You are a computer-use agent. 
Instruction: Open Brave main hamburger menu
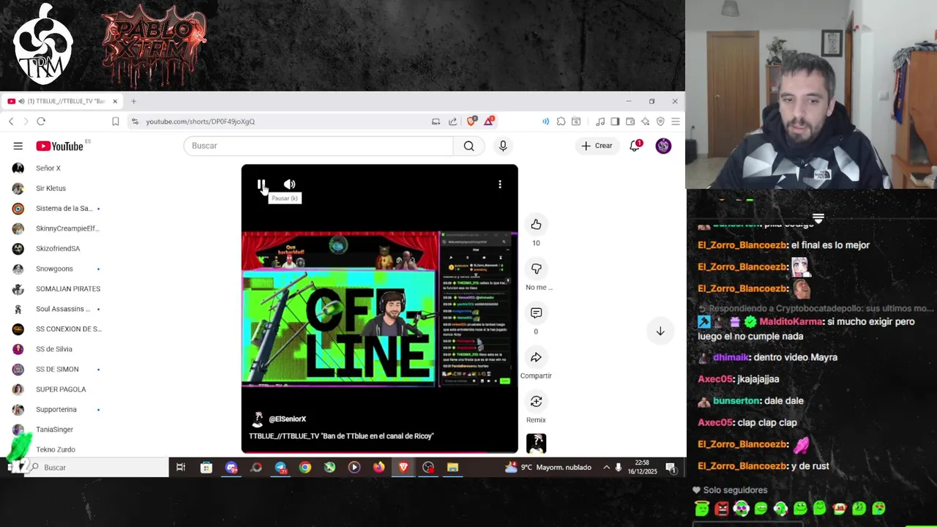[x=676, y=122]
